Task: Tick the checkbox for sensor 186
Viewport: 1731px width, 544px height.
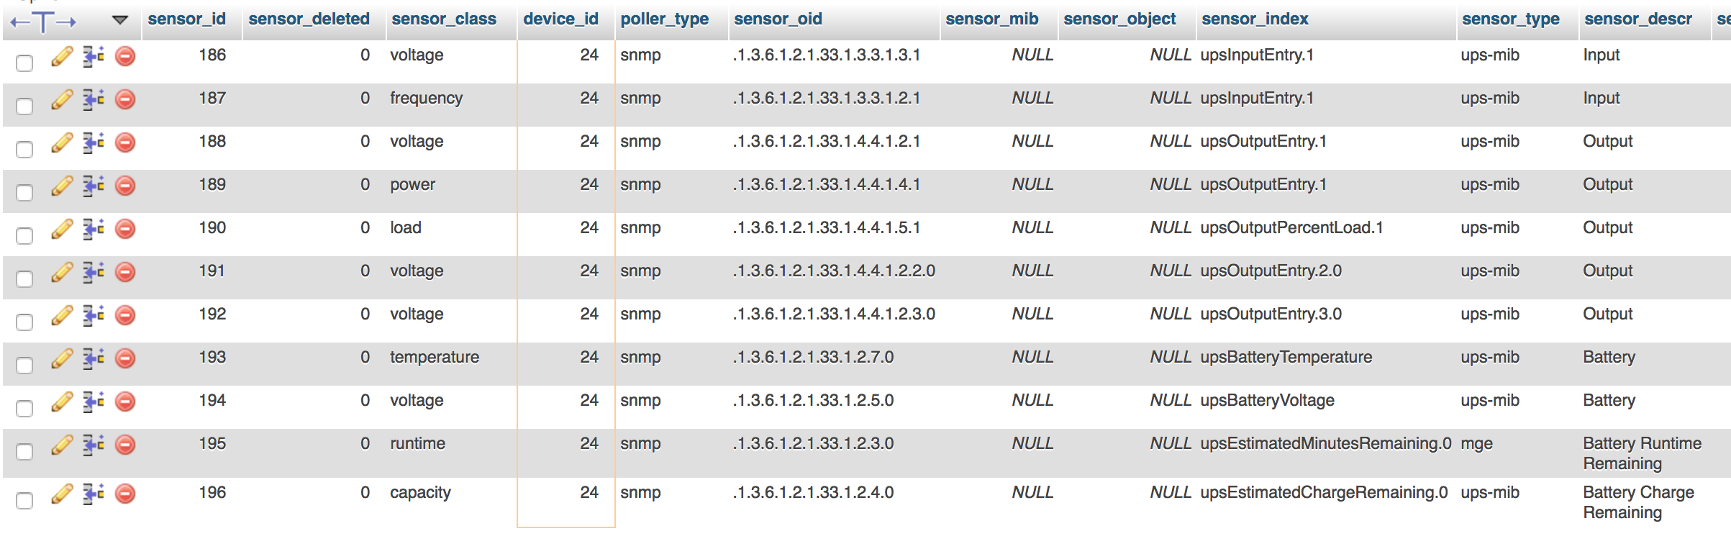Action: (x=24, y=63)
